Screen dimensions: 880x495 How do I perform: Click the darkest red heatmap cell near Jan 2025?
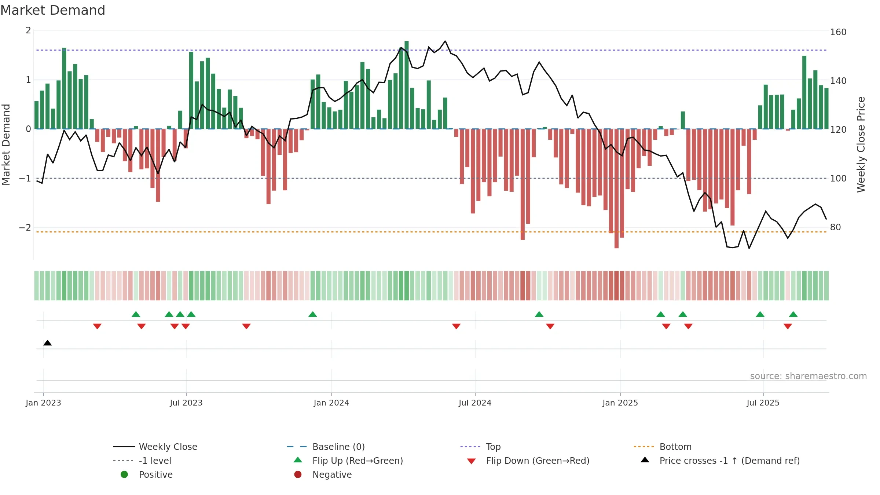point(616,286)
